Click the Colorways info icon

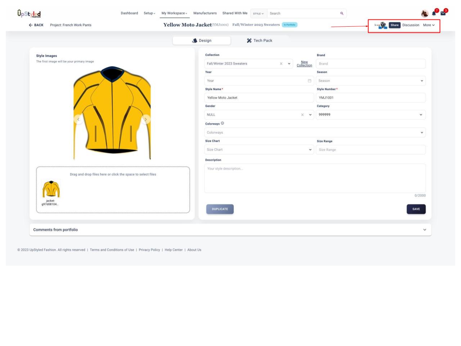pyautogui.click(x=222, y=123)
